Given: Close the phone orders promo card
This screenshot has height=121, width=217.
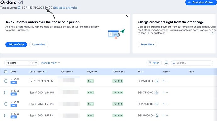Looking at the screenshot, I should point(127,16).
